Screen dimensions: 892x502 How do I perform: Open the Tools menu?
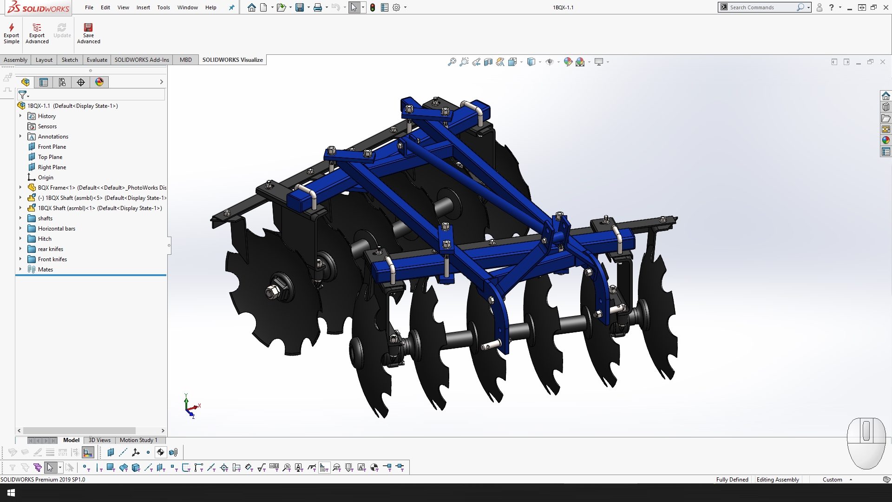tap(164, 7)
